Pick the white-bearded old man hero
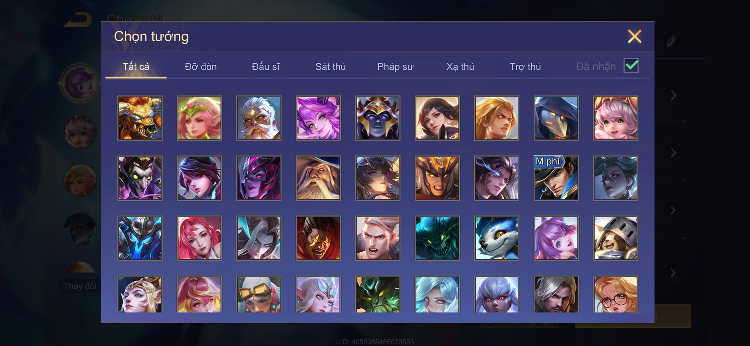This screenshot has width=750, height=346. click(x=259, y=118)
